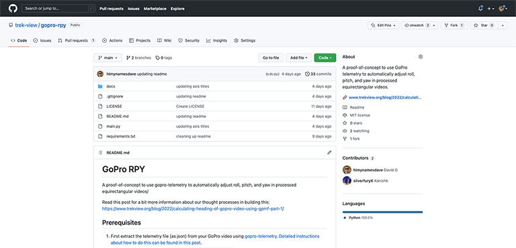Switch to the Insights tab

point(216,41)
